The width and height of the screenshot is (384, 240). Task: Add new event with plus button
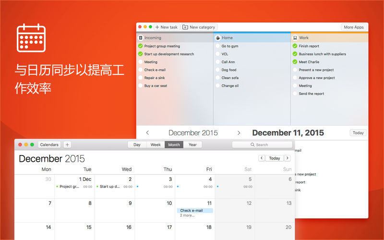[67, 145]
